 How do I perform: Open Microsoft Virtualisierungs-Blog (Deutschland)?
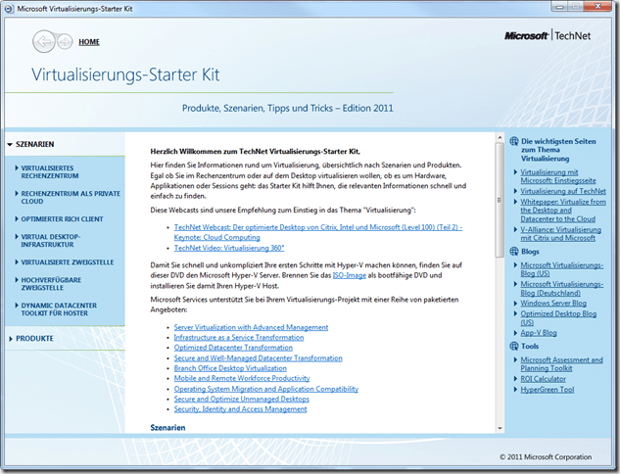[x=562, y=288]
